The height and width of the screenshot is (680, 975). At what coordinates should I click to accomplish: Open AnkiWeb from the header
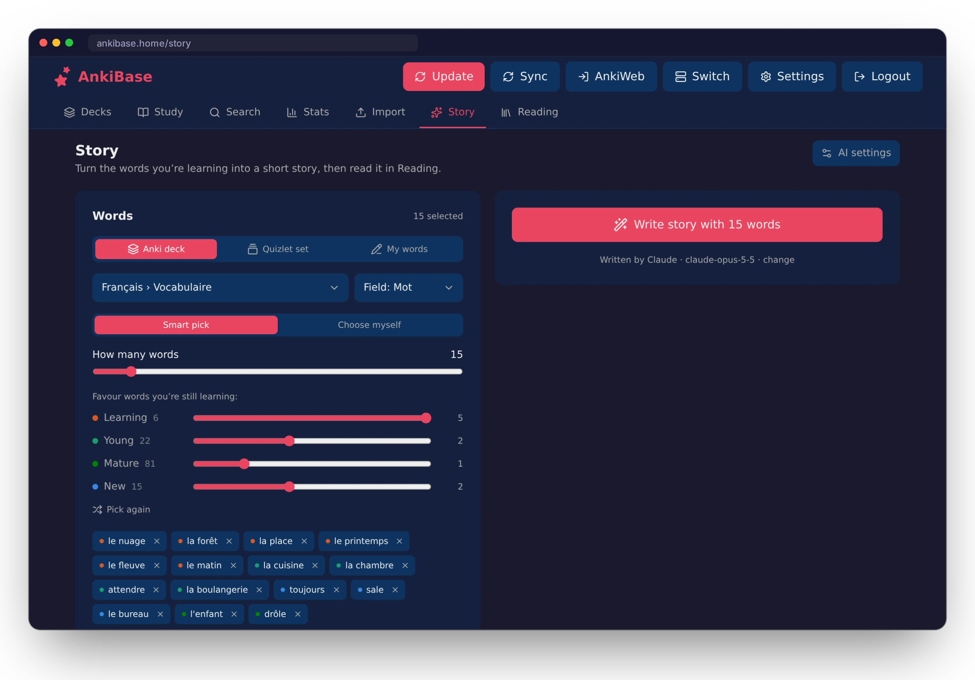[611, 76]
